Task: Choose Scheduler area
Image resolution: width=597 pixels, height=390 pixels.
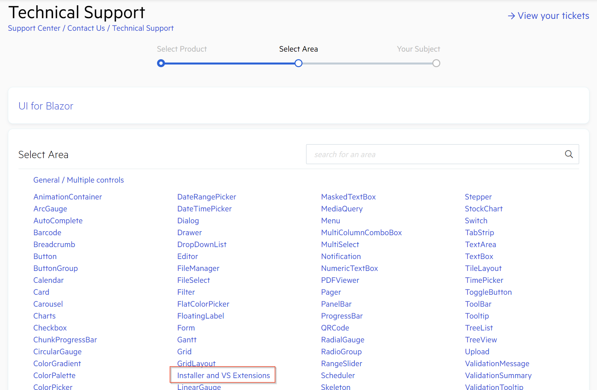Action: [338, 375]
